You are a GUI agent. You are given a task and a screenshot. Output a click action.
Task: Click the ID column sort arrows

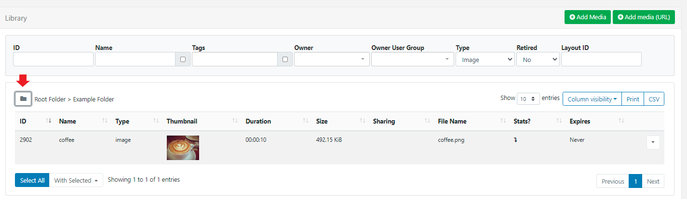click(x=48, y=121)
